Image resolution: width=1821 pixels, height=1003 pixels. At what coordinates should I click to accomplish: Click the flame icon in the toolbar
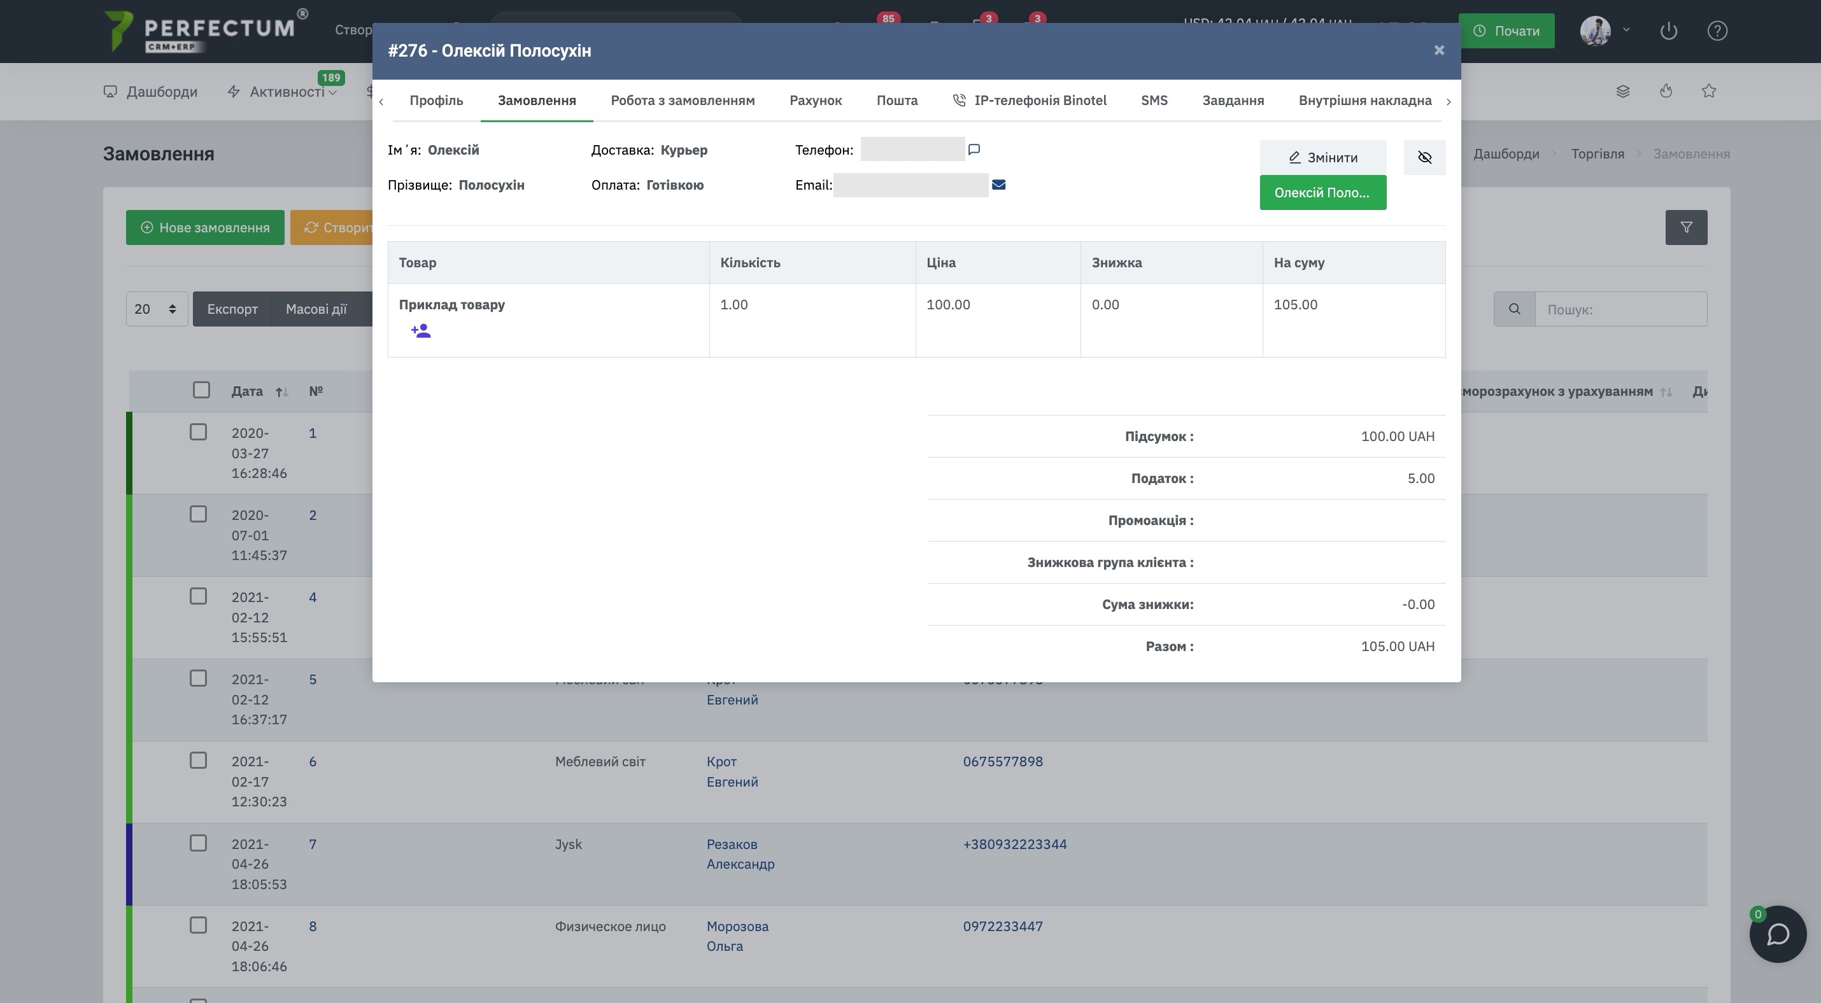tap(1666, 91)
